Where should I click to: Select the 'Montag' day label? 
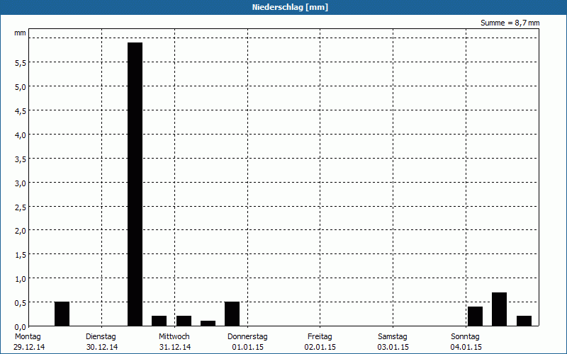(28, 337)
